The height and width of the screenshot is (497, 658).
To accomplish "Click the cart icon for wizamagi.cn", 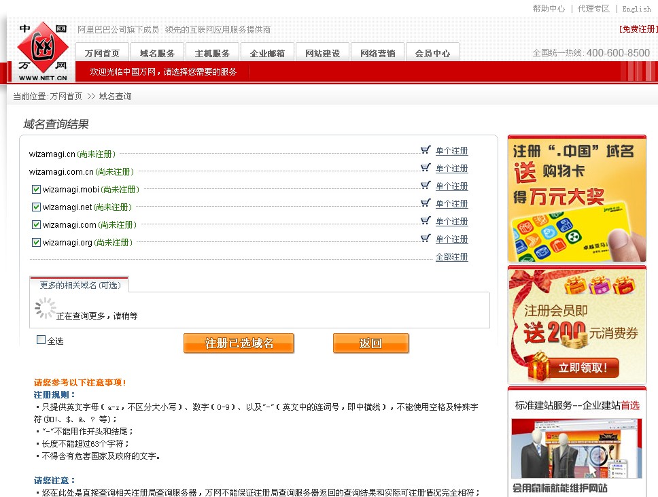I will [x=426, y=150].
